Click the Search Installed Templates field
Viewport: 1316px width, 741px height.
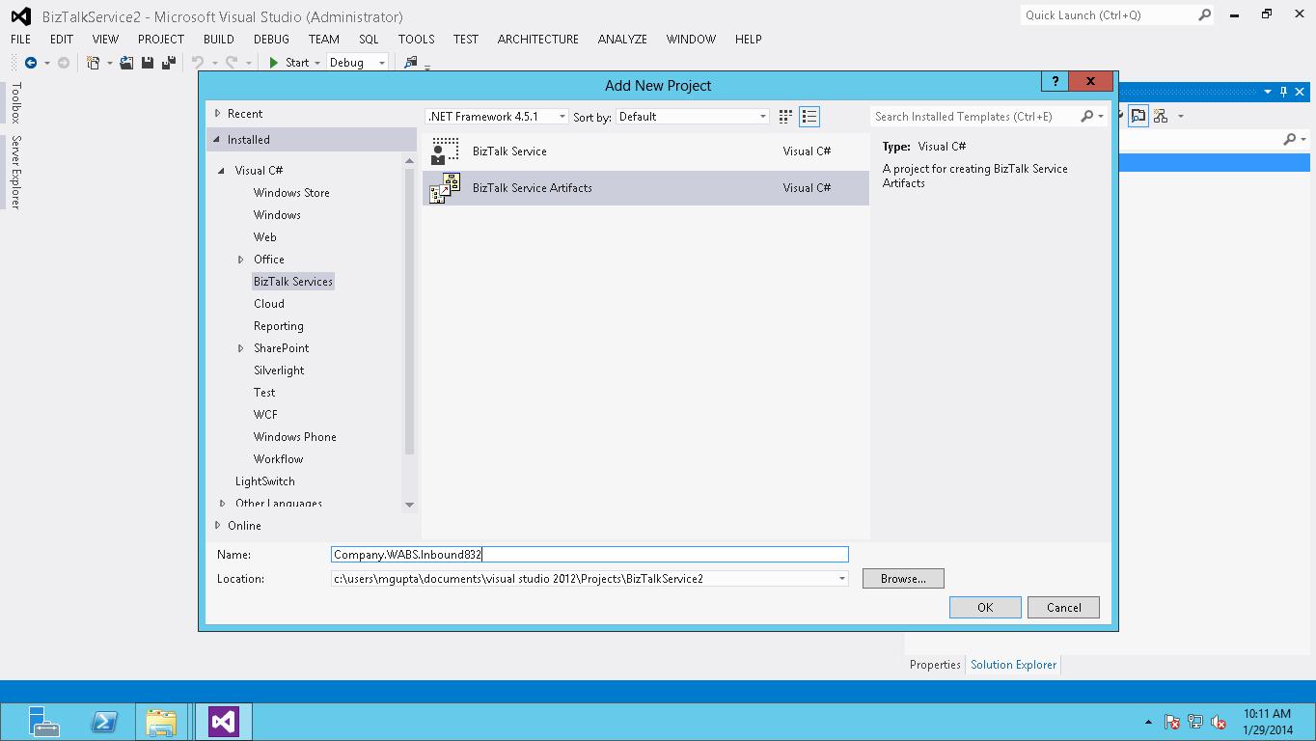tap(974, 117)
